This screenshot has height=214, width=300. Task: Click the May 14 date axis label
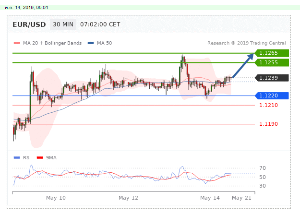(x=210, y=198)
